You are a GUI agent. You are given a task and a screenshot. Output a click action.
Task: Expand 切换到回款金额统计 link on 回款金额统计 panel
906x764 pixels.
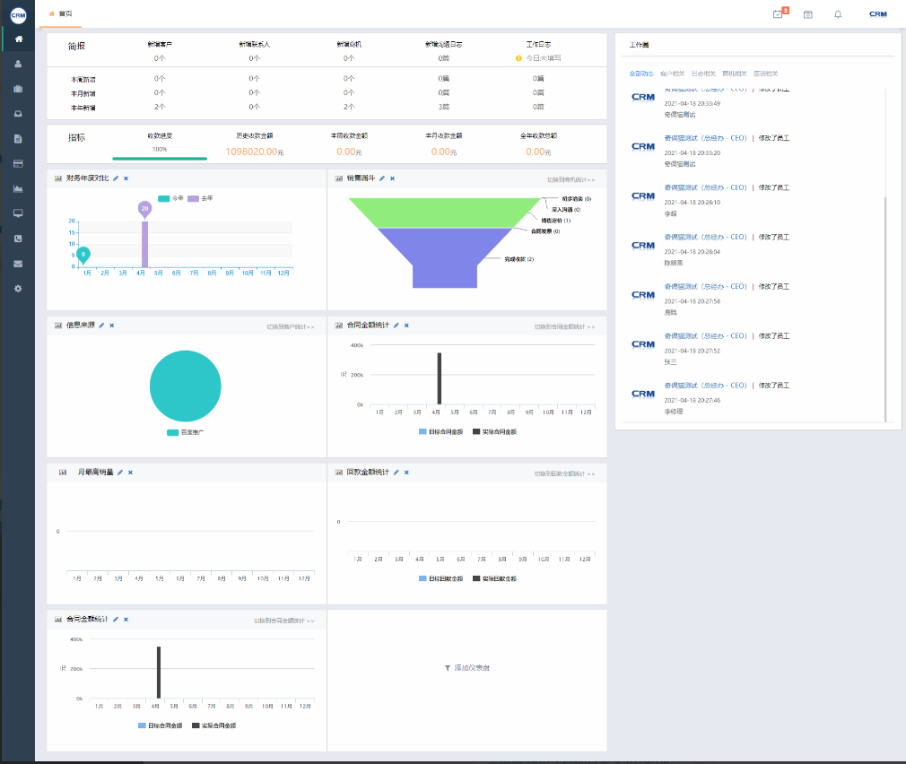point(564,473)
